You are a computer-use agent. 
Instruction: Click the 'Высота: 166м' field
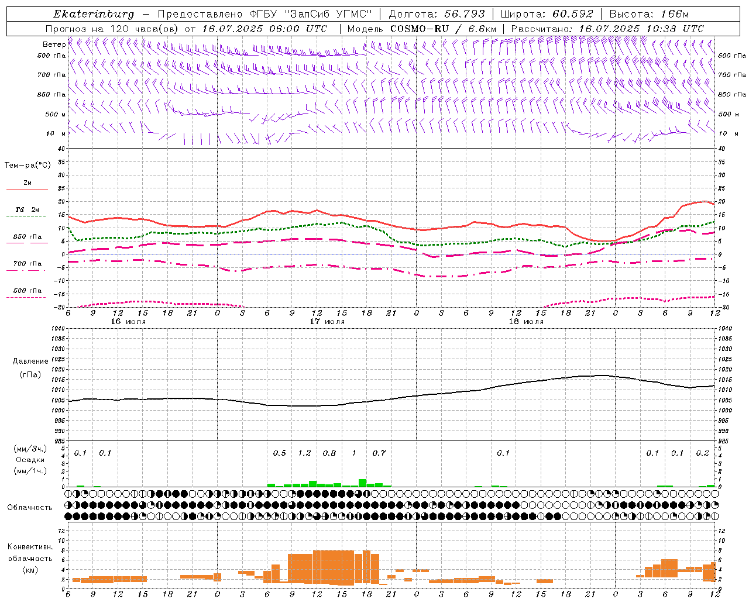click(x=649, y=14)
